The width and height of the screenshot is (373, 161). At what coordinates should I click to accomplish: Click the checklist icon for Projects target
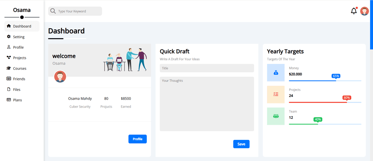(x=276, y=94)
